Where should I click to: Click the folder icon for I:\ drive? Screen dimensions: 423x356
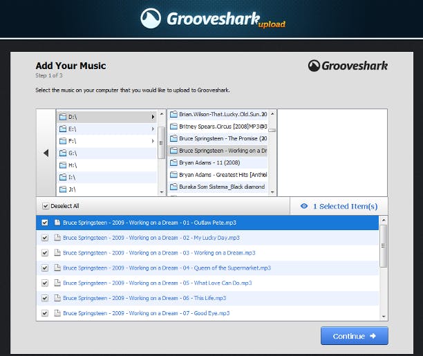pos(63,177)
